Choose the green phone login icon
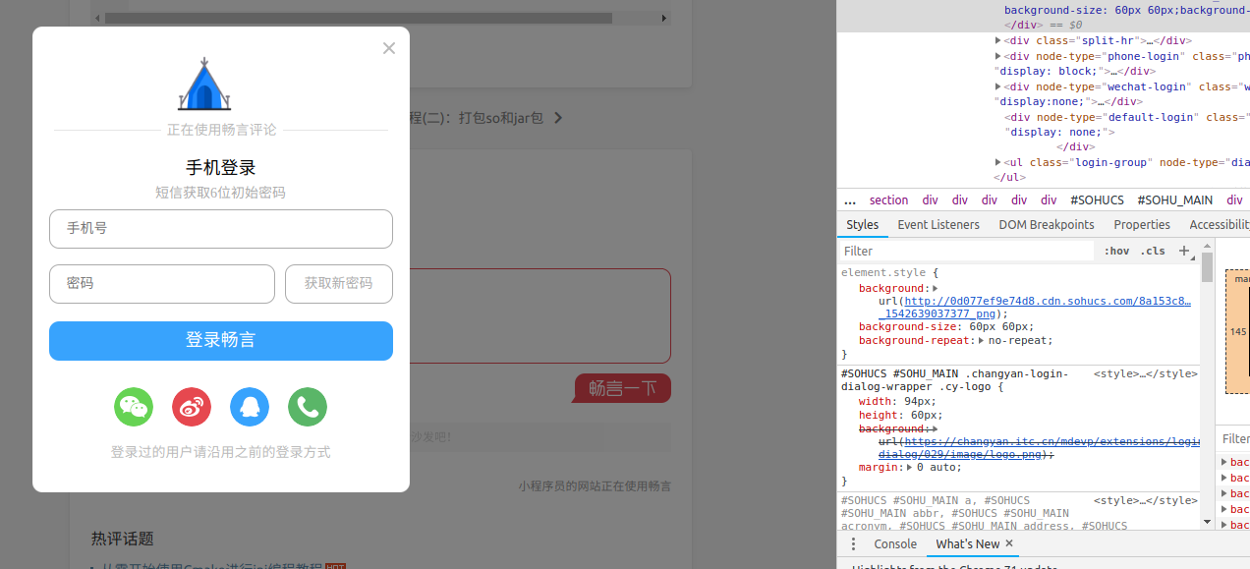Viewport: 1250px width, 569px height. (x=308, y=407)
